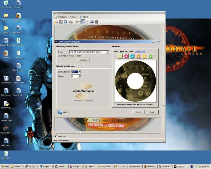Click the Help question mark icon
This screenshot has width=211, height=169.
pos(60,112)
